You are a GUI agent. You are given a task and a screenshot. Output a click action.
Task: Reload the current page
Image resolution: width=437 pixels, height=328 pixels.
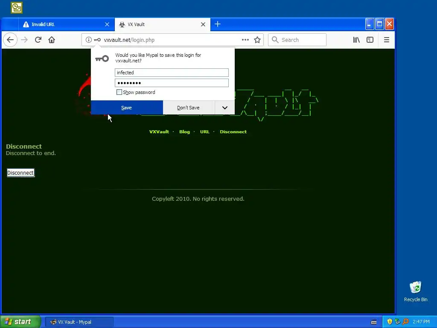click(38, 40)
